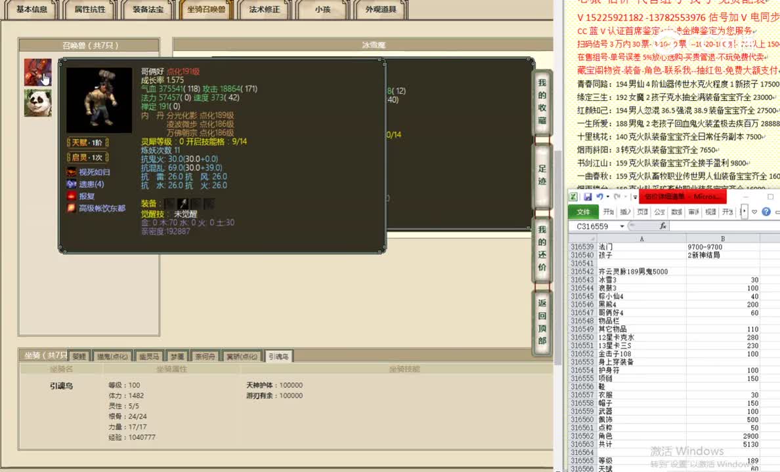Select the 幽灵马 mount tab
Viewport: 780px width, 472px height.
(149, 356)
